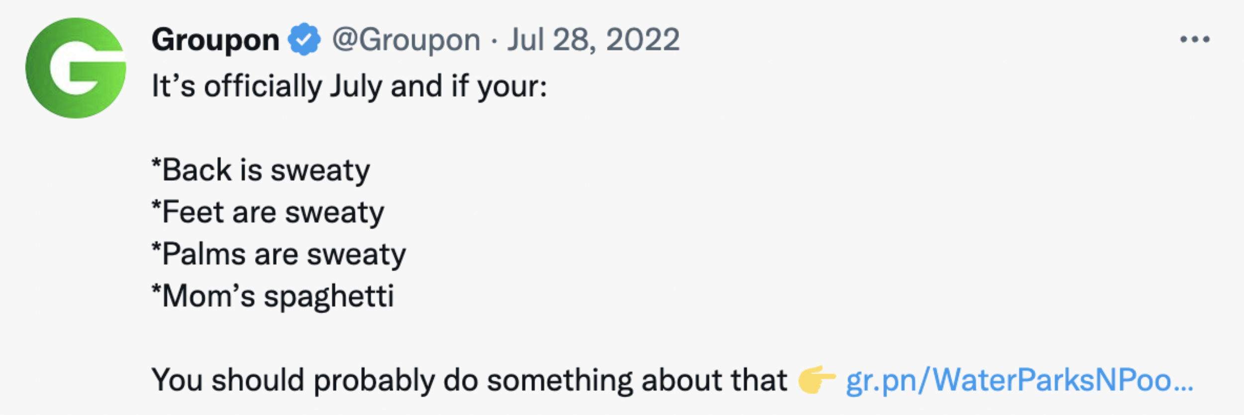Open the @Groupon handle

pos(406,40)
